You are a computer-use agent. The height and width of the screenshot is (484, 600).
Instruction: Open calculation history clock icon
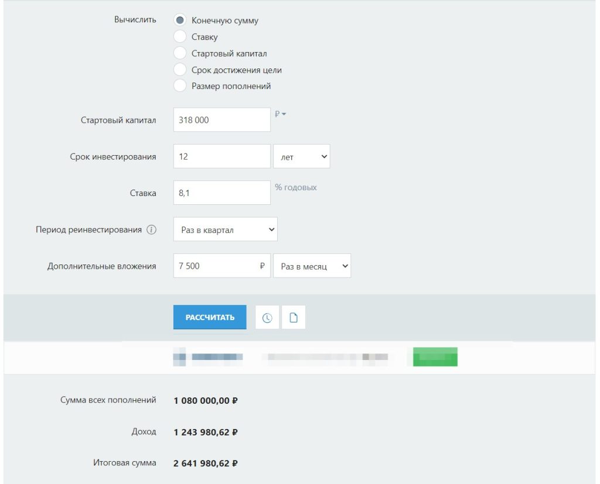[x=267, y=317]
